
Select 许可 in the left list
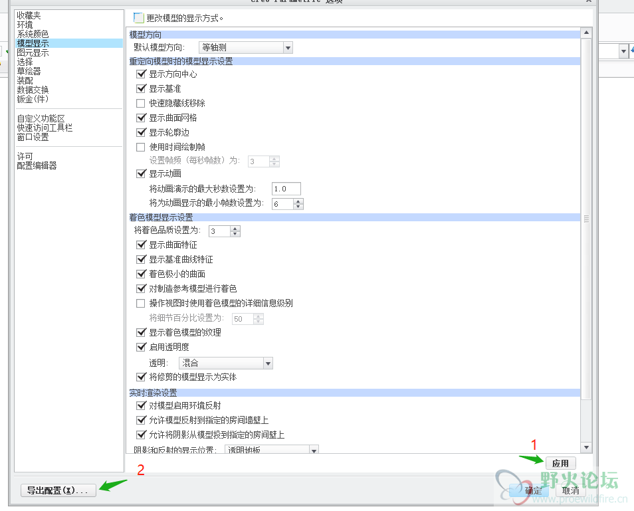(25, 156)
